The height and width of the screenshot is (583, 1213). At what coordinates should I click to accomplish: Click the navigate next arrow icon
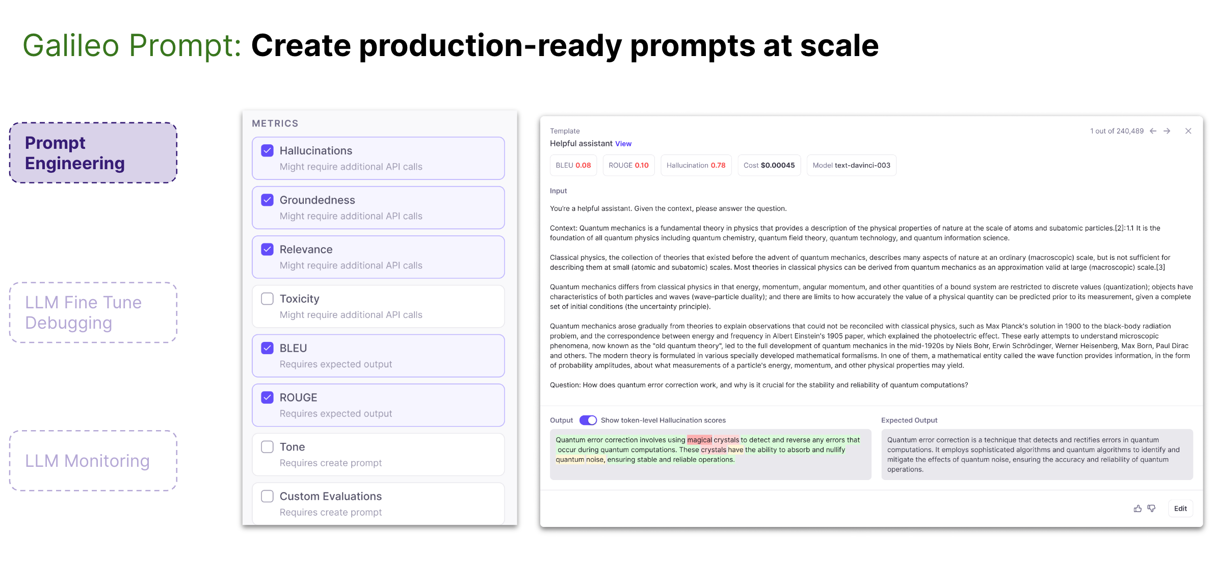pyautogui.click(x=1170, y=130)
